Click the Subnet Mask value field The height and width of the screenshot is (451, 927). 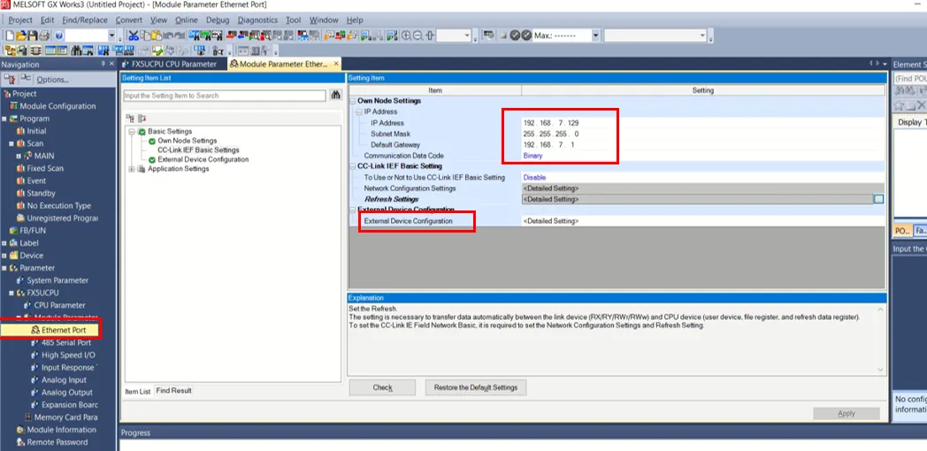551,134
